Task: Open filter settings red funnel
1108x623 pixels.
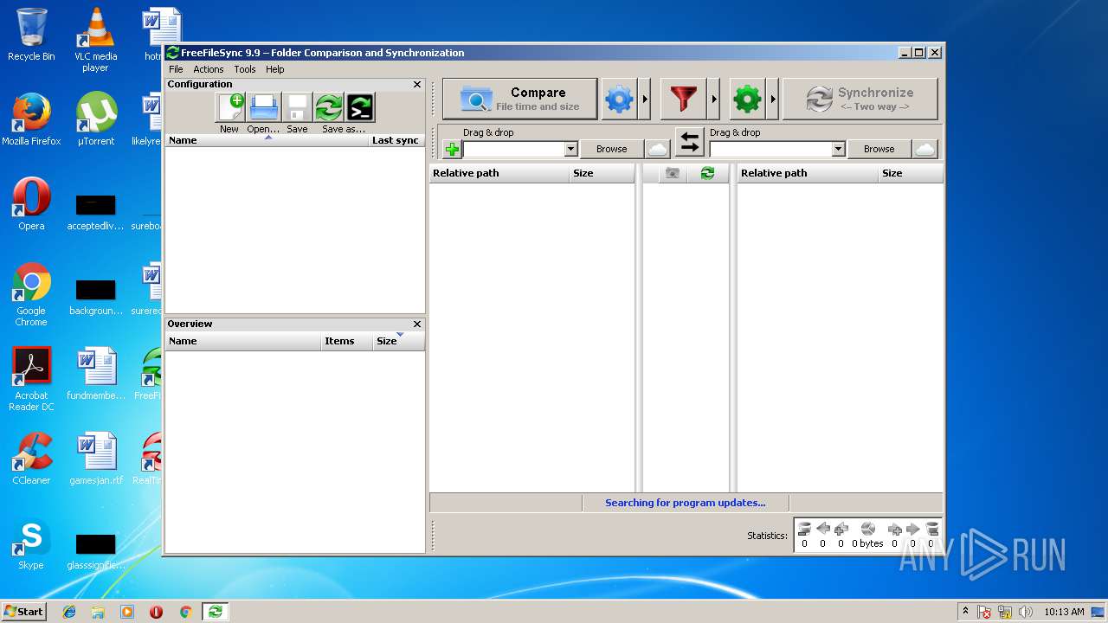Action: coord(683,100)
